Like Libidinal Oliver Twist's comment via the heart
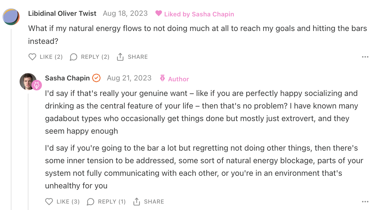This screenshot has width=378, height=210. tap(32, 57)
